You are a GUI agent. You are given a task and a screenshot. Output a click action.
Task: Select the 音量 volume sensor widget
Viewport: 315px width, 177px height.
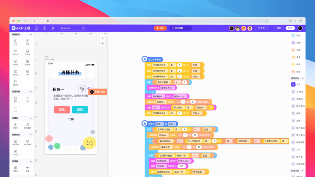27,169
